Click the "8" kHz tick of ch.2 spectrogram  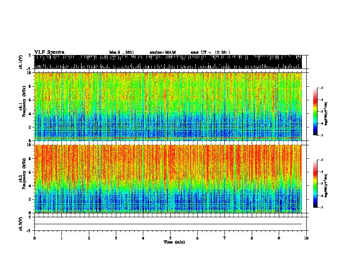(x=30, y=159)
